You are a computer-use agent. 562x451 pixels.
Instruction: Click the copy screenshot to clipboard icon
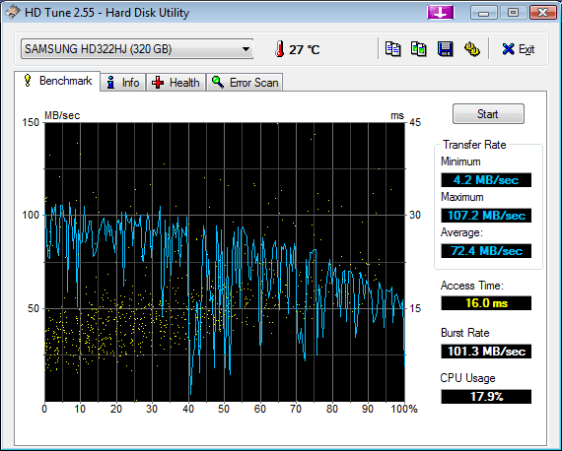[419, 49]
